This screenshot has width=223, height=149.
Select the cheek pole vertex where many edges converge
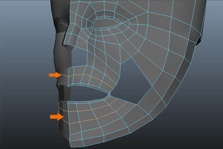[x=120, y=45]
